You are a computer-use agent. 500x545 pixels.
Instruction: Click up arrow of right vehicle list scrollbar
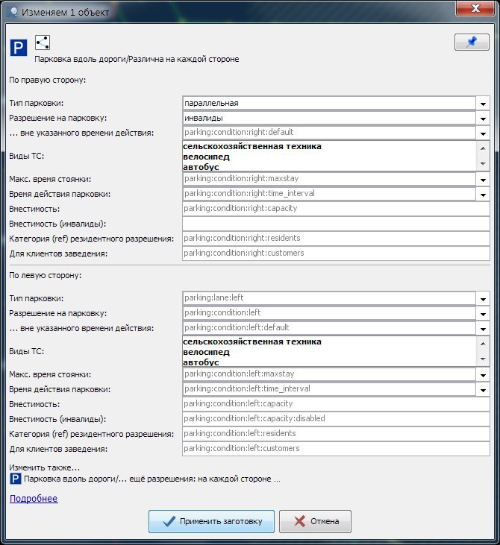click(x=483, y=148)
